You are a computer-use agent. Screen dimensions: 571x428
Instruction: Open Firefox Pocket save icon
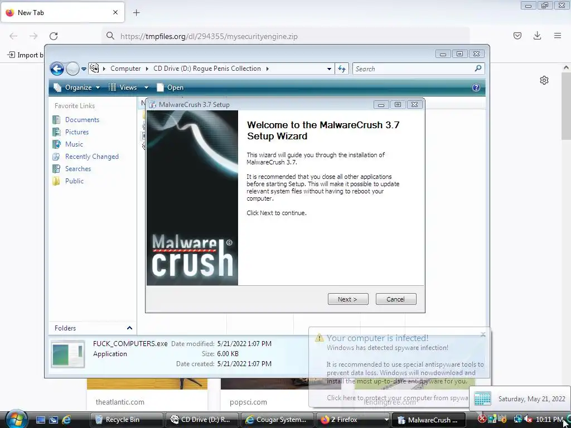point(517,36)
